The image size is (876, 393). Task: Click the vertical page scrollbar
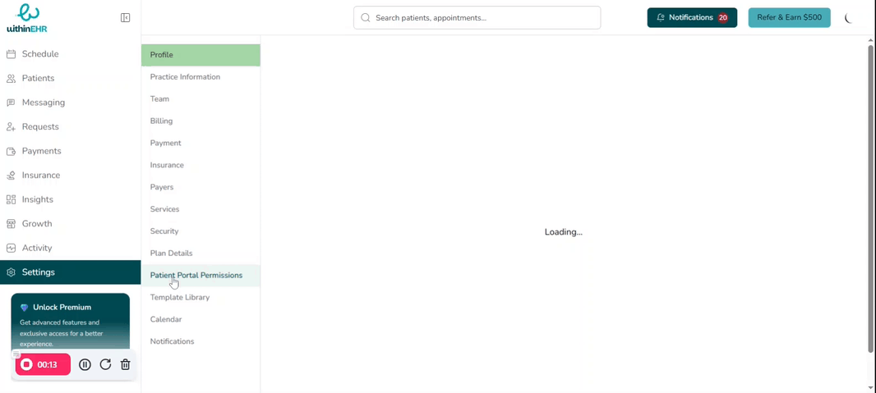pyautogui.click(x=870, y=197)
